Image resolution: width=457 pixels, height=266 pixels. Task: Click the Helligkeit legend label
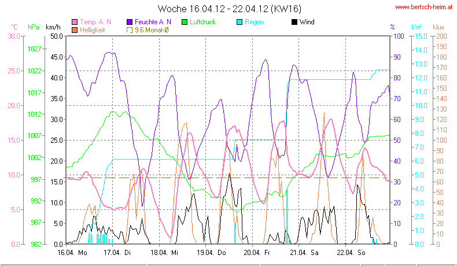92,30
